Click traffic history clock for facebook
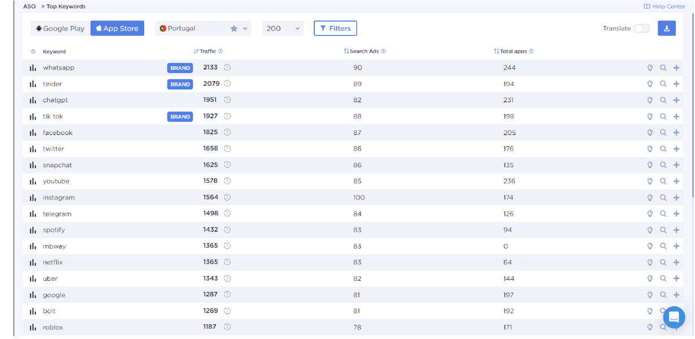The width and height of the screenshot is (695, 339). (227, 132)
